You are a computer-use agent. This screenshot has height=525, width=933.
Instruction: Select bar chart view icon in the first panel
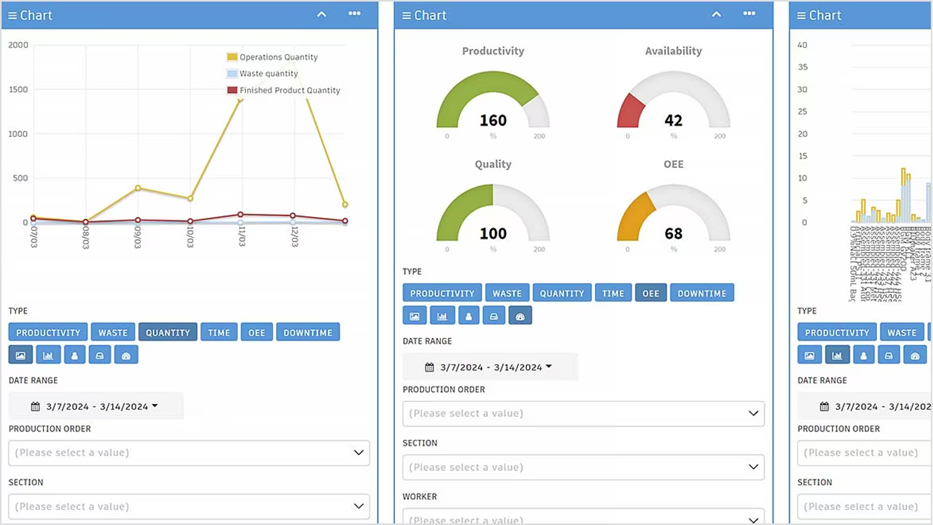coord(48,355)
